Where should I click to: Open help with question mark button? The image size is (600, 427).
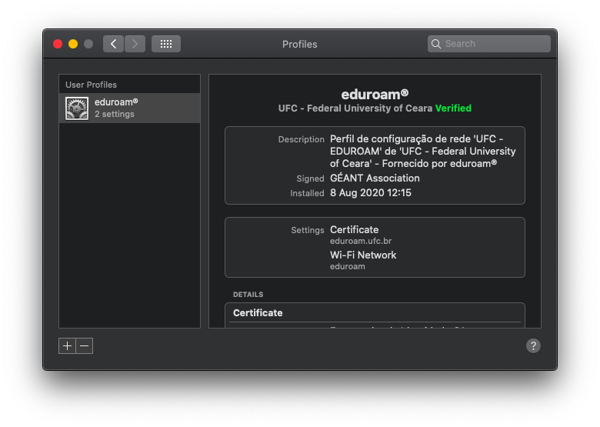pyautogui.click(x=533, y=346)
